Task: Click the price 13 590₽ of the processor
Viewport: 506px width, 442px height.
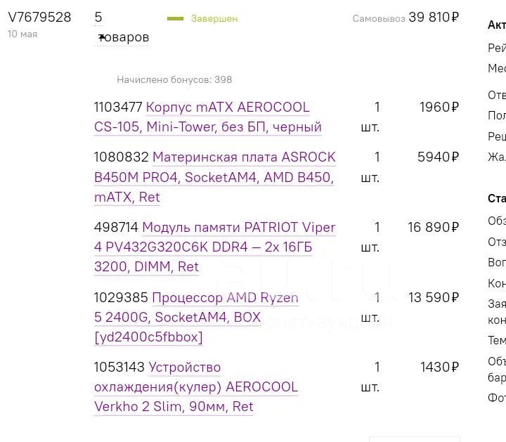Action: [x=434, y=297]
